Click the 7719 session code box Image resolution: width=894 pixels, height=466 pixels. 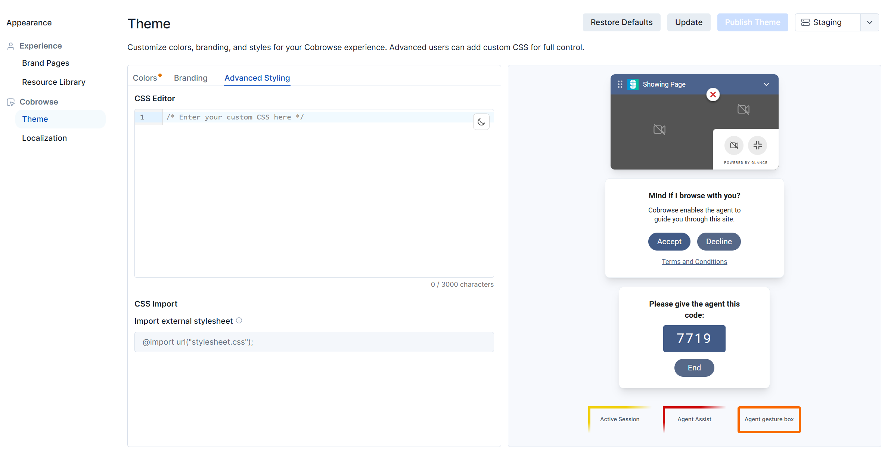click(x=694, y=338)
